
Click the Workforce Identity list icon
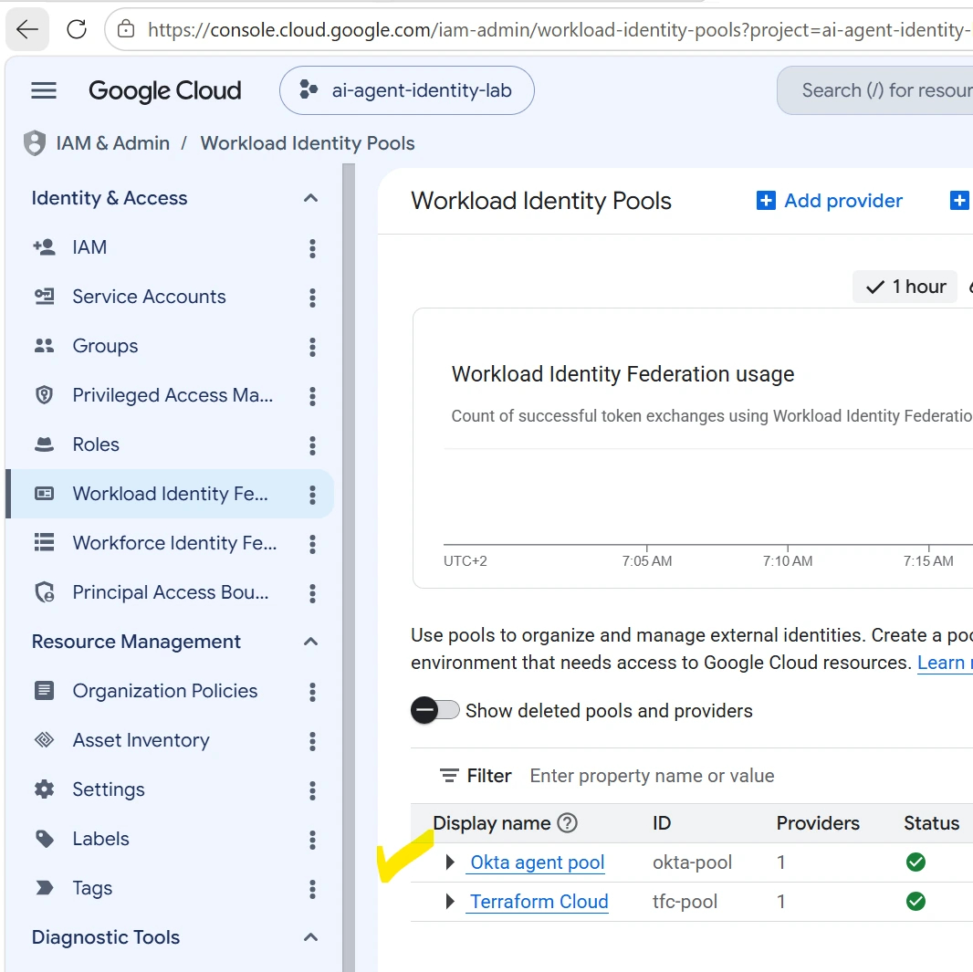click(44, 543)
